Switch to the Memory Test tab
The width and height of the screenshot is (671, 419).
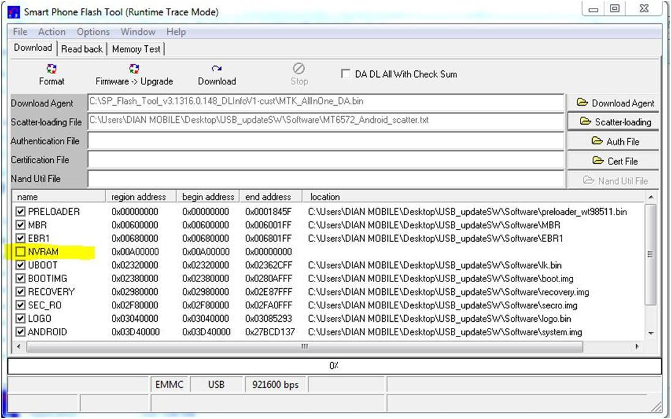point(136,49)
